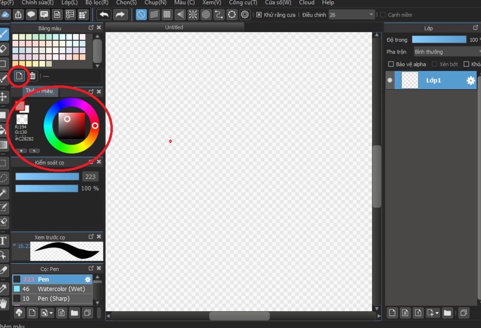Duplicate layer in Lớp panel
The height and width of the screenshot is (328, 481).
[464, 313]
